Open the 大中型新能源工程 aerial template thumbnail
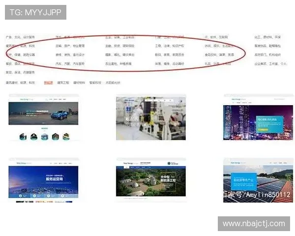295x236 pixels. pyautogui.click(x=151, y=180)
